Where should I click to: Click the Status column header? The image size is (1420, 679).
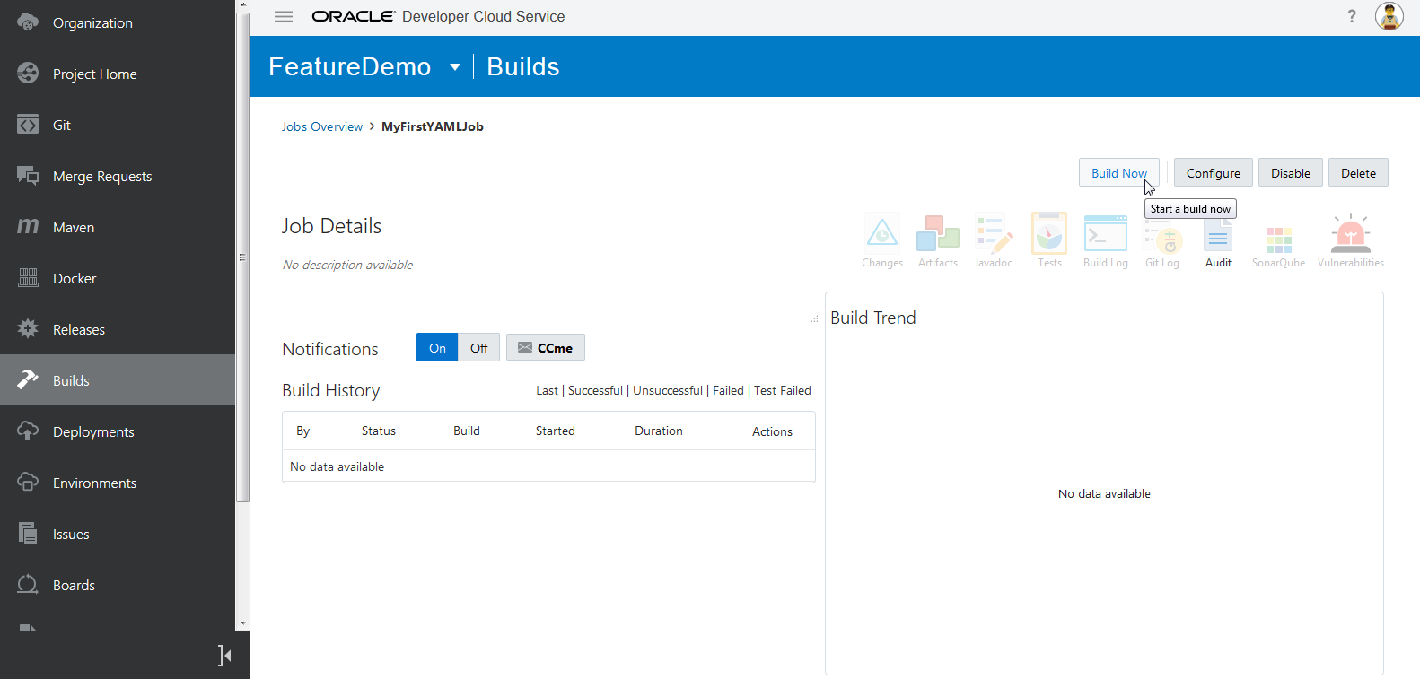(x=379, y=431)
